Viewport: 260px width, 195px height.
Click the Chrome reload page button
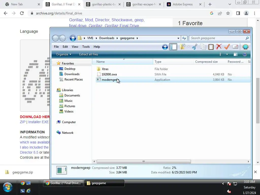22,13
